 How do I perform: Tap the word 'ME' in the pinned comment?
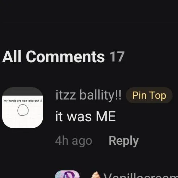[106, 116]
